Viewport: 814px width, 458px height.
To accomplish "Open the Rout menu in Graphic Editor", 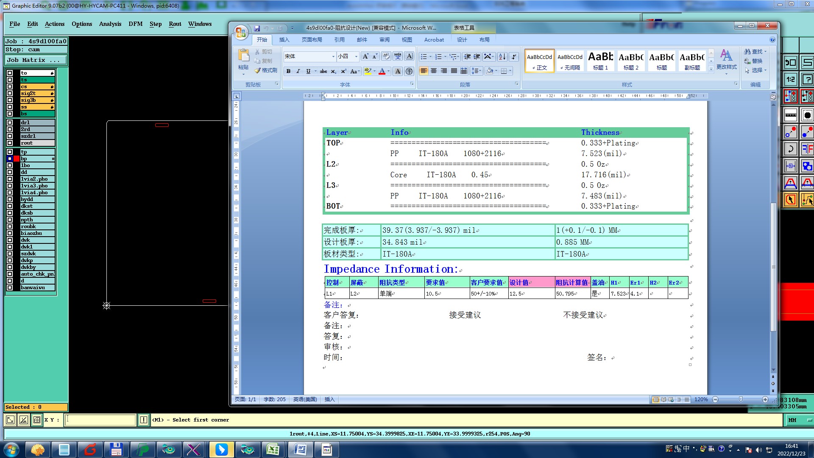I will (x=175, y=24).
